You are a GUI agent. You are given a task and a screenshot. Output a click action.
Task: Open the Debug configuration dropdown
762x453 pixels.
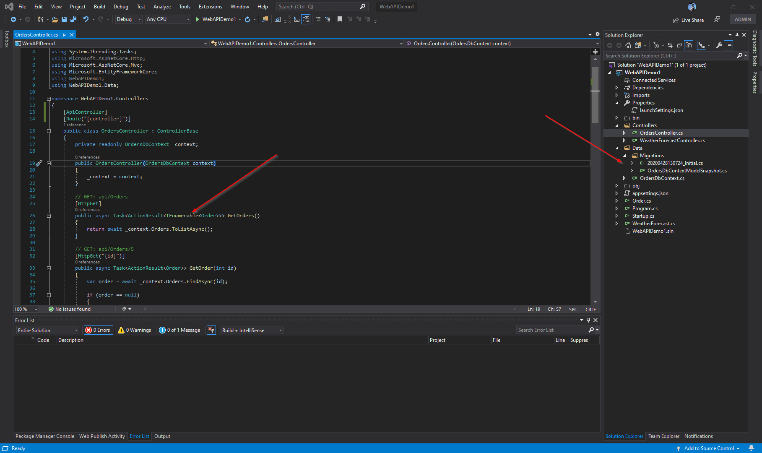coord(129,19)
